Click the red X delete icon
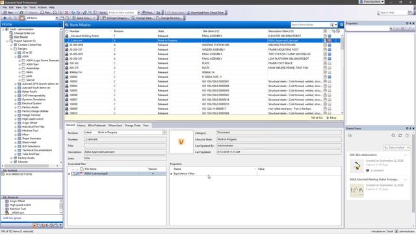 66,12
